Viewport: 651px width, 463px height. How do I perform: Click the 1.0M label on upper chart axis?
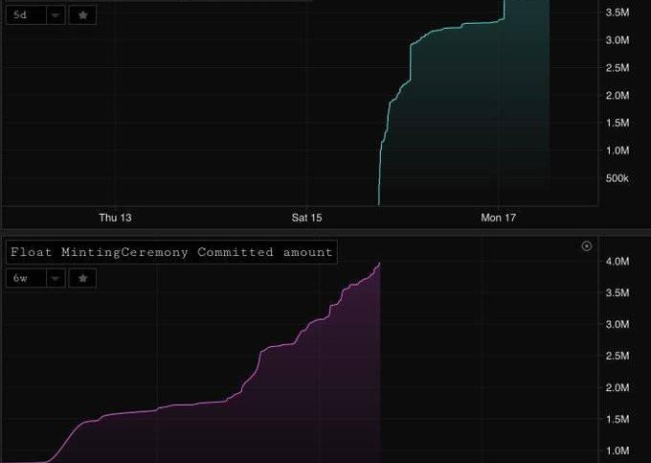[617, 150]
